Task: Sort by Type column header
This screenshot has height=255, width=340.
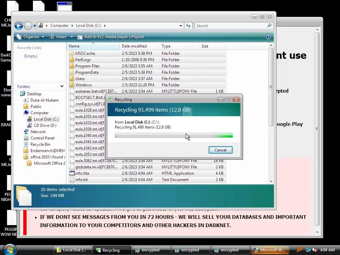Action: (x=179, y=46)
